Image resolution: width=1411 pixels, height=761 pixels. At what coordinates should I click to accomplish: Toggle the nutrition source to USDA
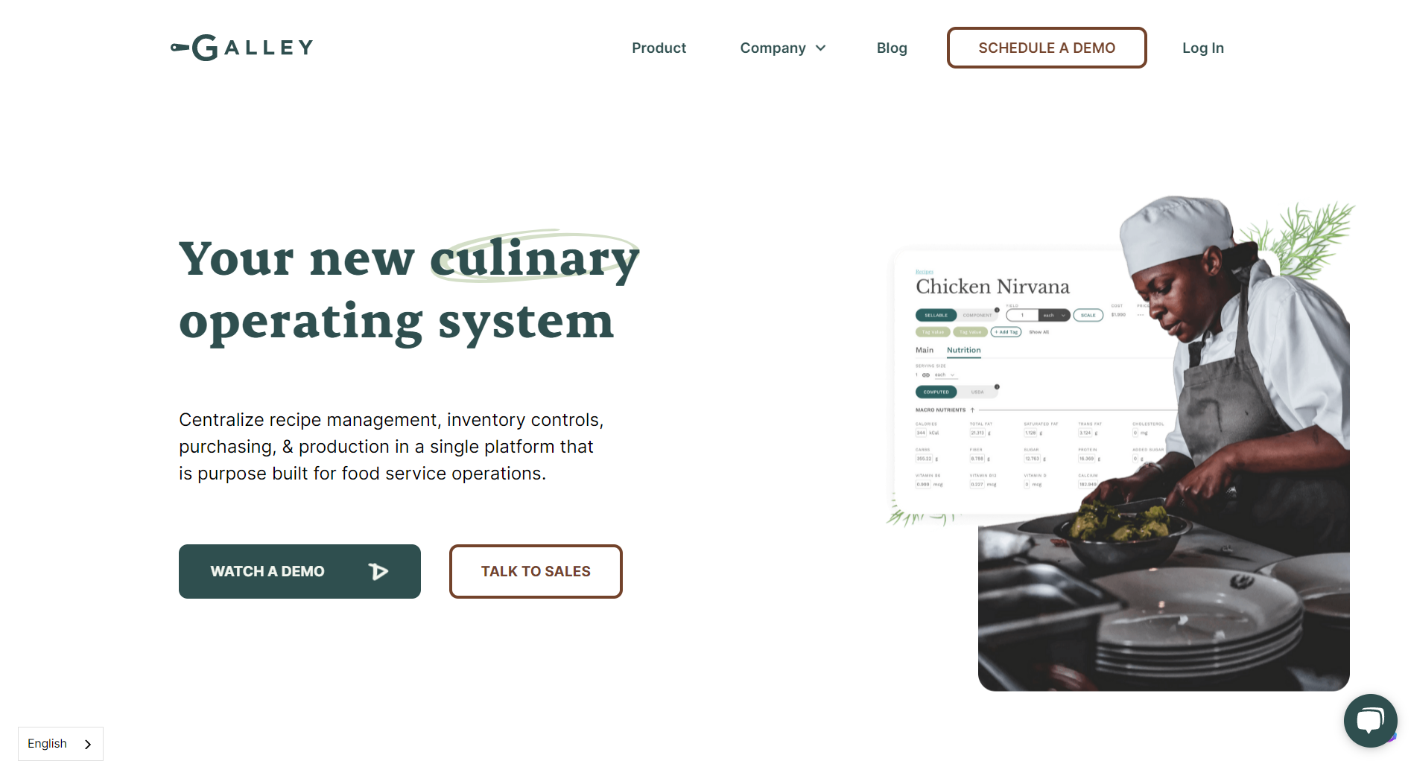coord(977,392)
